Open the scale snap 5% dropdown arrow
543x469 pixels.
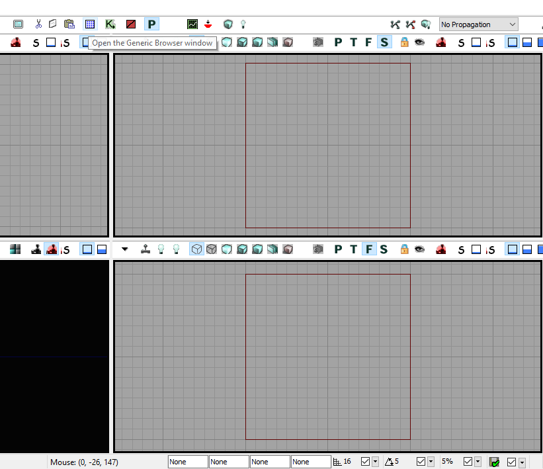pyautogui.click(x=478, y=462)
